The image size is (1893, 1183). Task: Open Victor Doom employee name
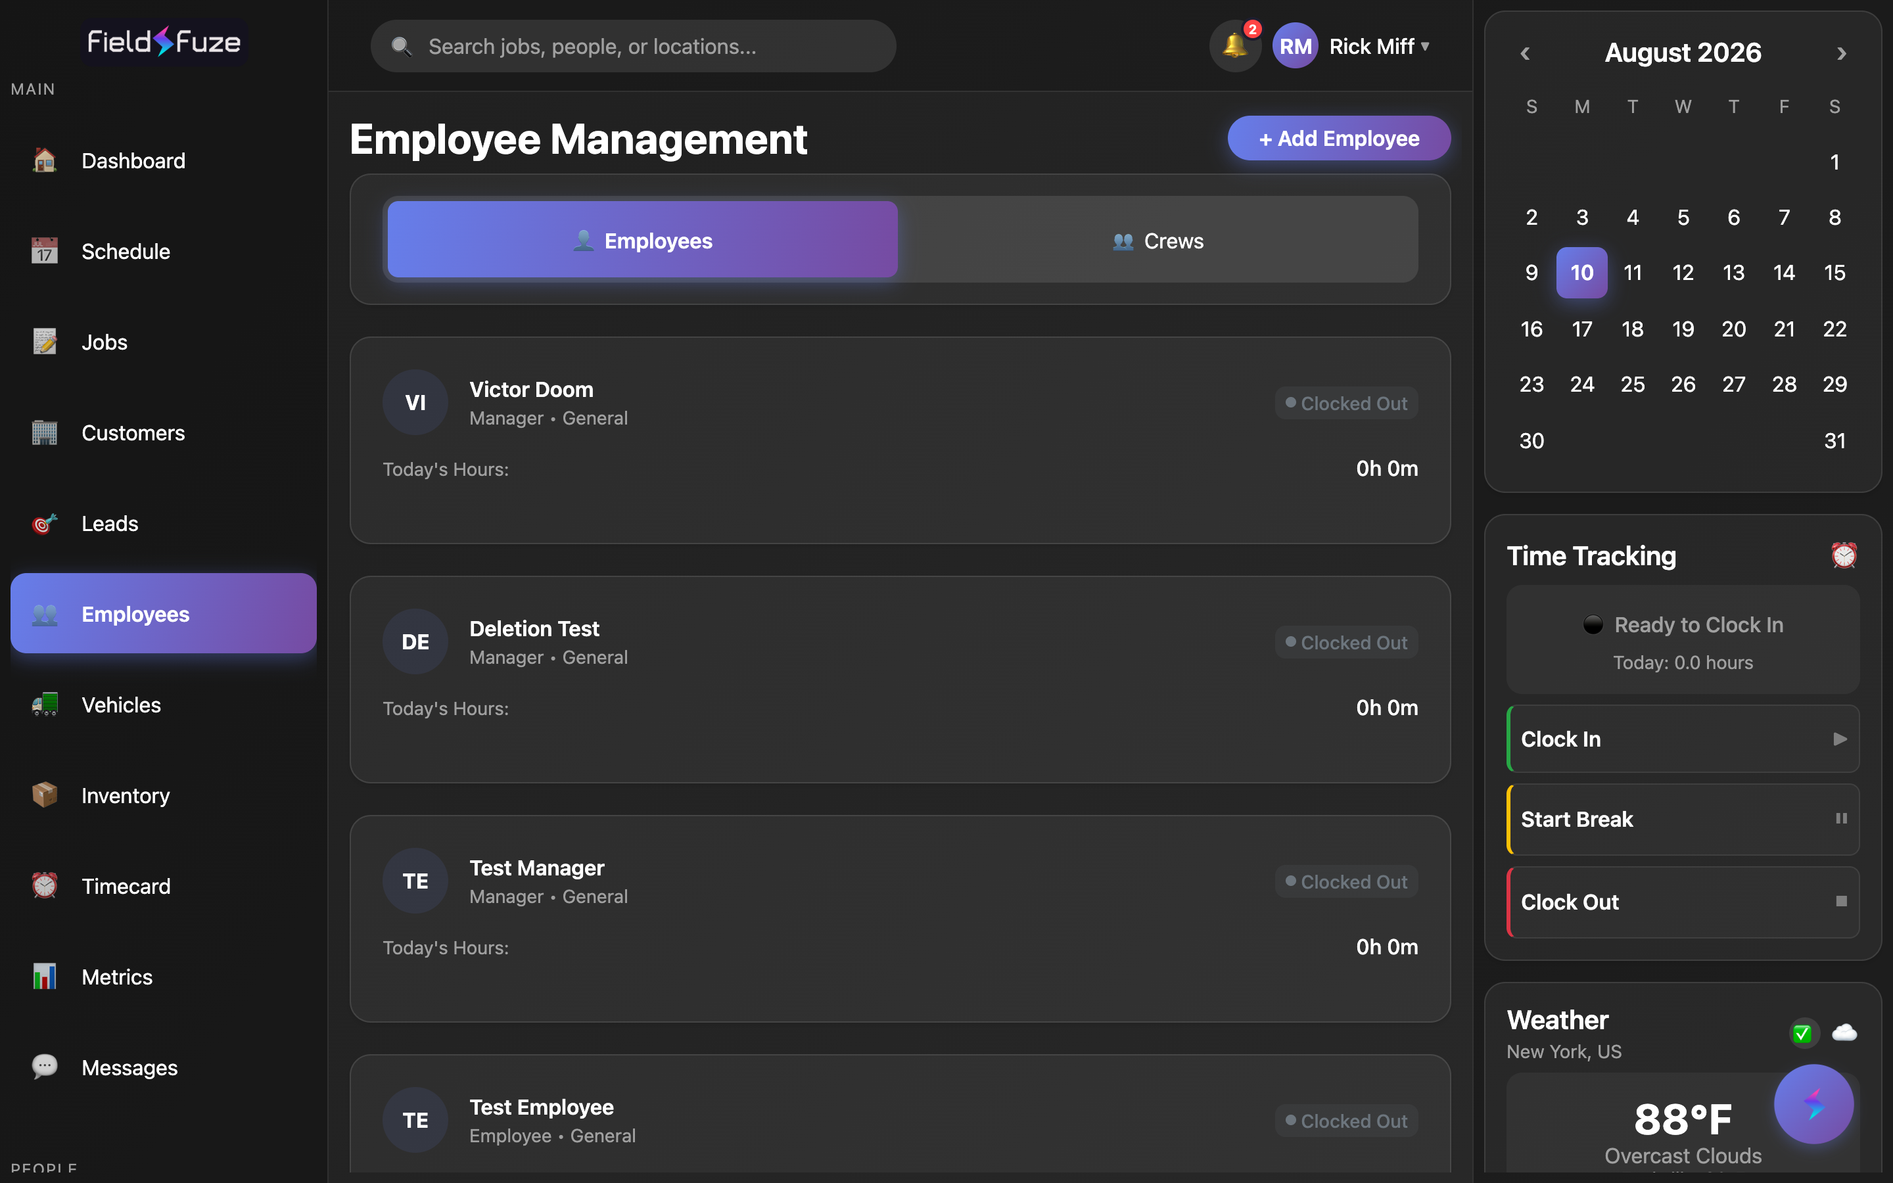click(x=531, y=389)
